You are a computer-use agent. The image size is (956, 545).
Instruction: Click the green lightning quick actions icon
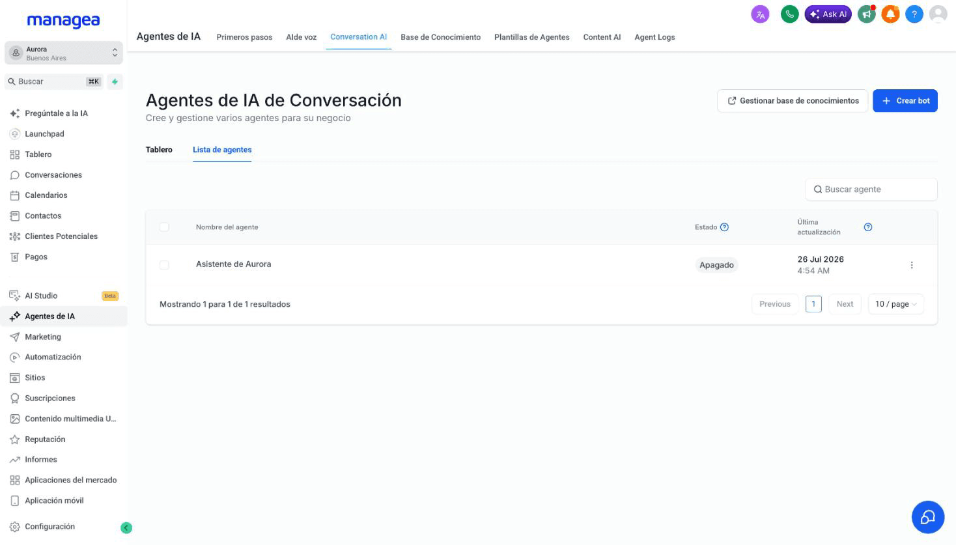[x=115, y=82]
